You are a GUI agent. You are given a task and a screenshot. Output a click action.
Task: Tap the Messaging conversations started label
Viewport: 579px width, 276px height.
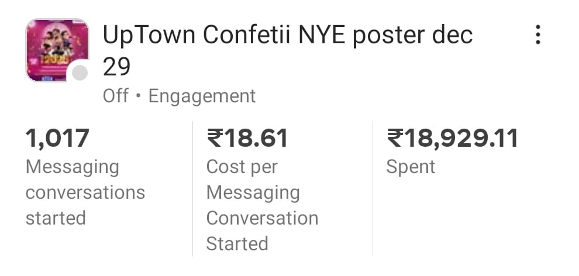coord(85,192)
